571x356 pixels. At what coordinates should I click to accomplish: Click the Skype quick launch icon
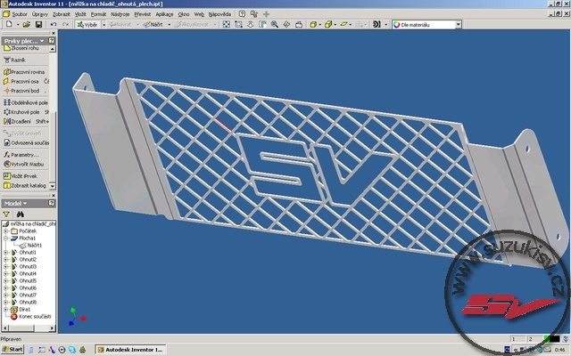(72, 350)
